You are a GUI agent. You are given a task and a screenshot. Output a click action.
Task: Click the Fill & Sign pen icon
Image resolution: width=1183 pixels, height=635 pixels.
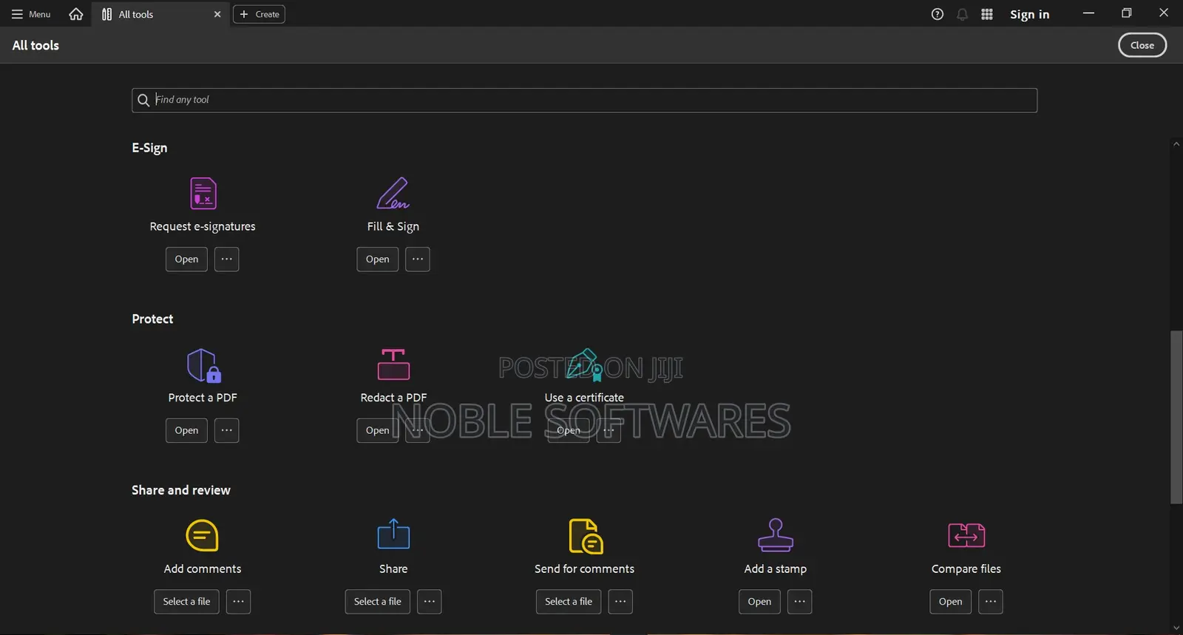(x=393, y=193)
